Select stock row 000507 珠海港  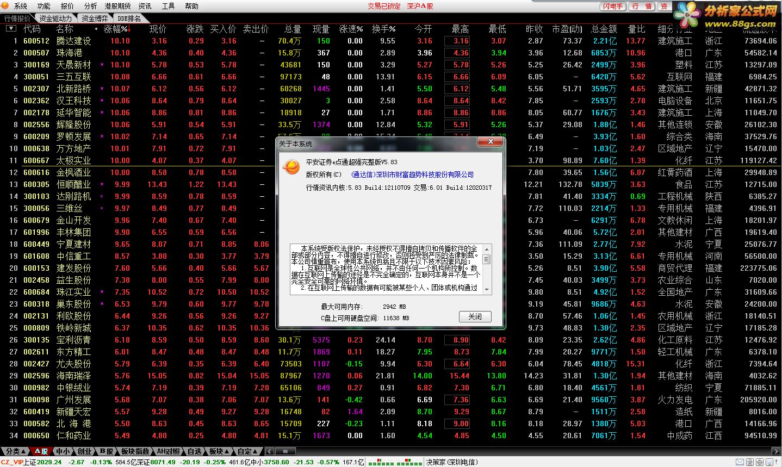391,53
